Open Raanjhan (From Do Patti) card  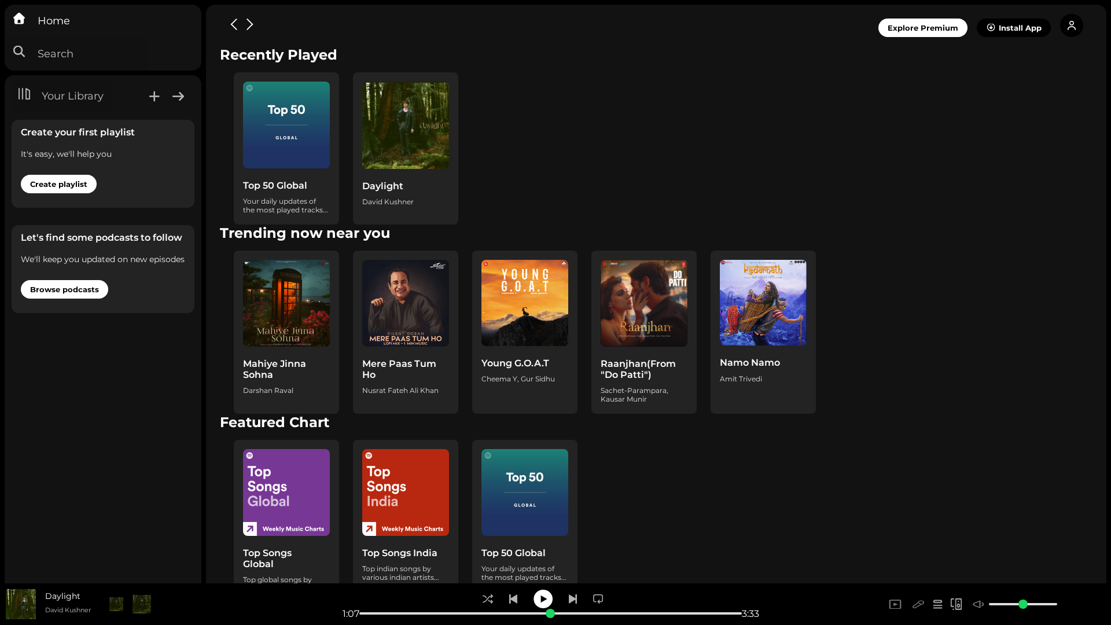tap(644, 332)
